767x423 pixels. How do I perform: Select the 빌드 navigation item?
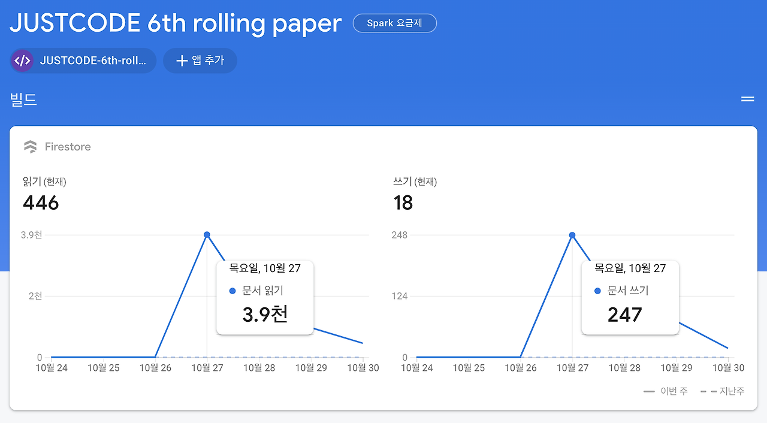[23, 99]
